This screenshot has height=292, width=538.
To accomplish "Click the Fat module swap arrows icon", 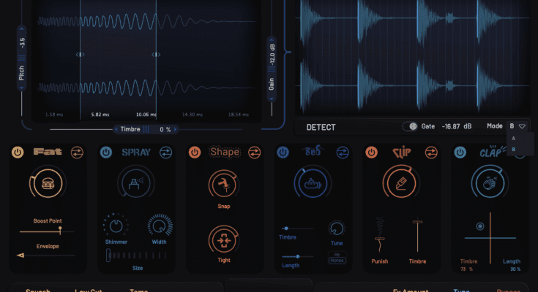I will click(x=77, y=153).
